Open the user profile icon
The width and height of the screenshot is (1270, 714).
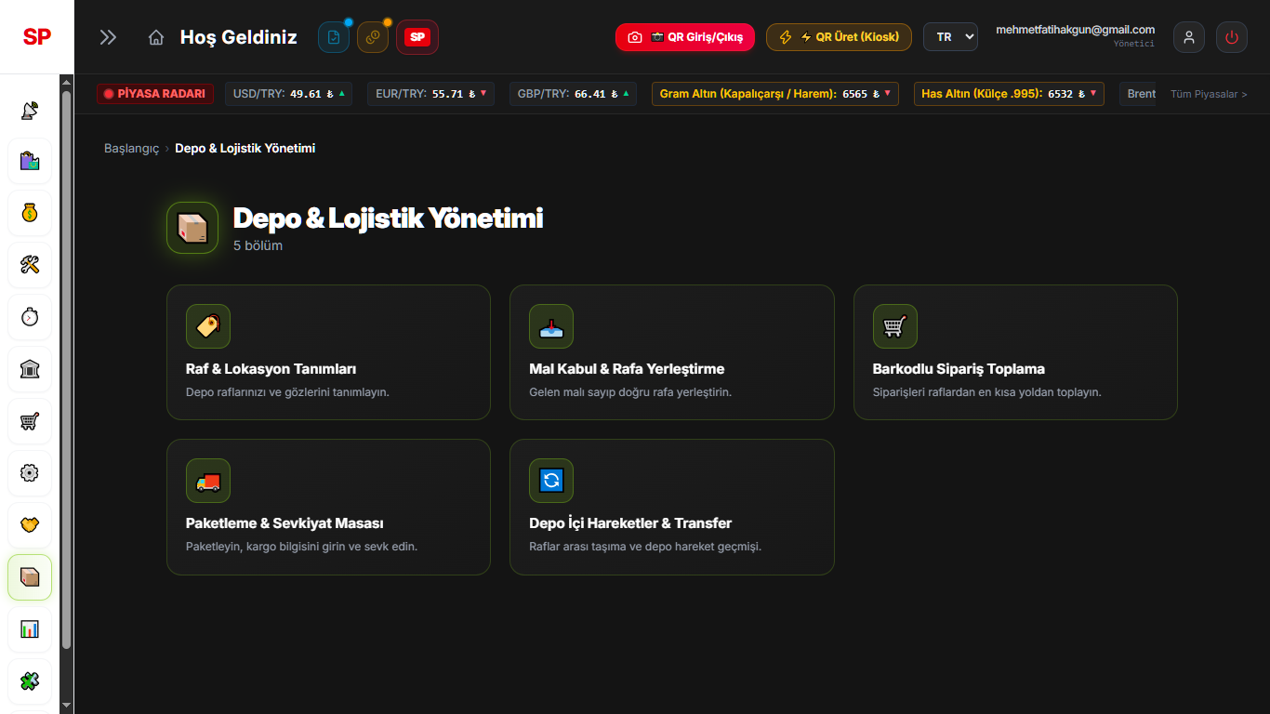click(1189, 37)
